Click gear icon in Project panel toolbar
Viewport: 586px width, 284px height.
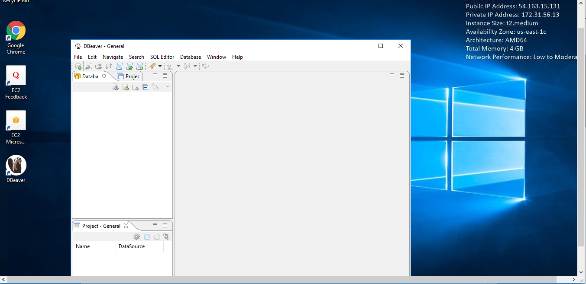[136, 237]
